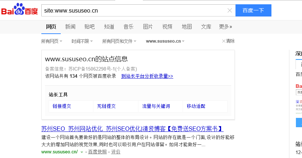Screen dimensions: 302x158
Task: Open the 知道 tab
Action: pyautogui.click(x=109, y=27)
